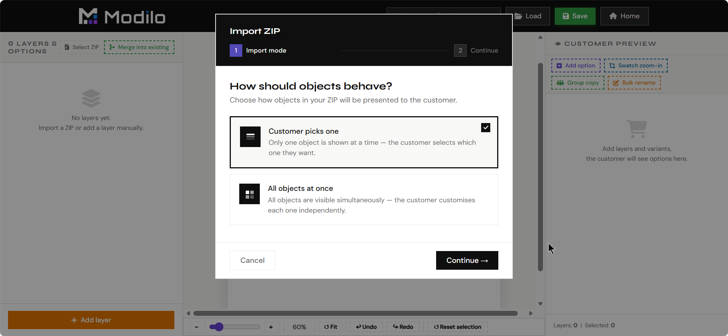Screen dimensions: 728x336
Task: Click the Swatch zoom-in button
Action: (x=636, y=66)
